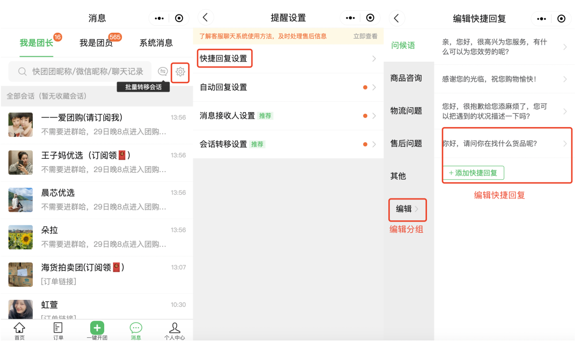580x347 pixels.
Task: Open 编辑 group editing entry
Action: click(407, 209)
